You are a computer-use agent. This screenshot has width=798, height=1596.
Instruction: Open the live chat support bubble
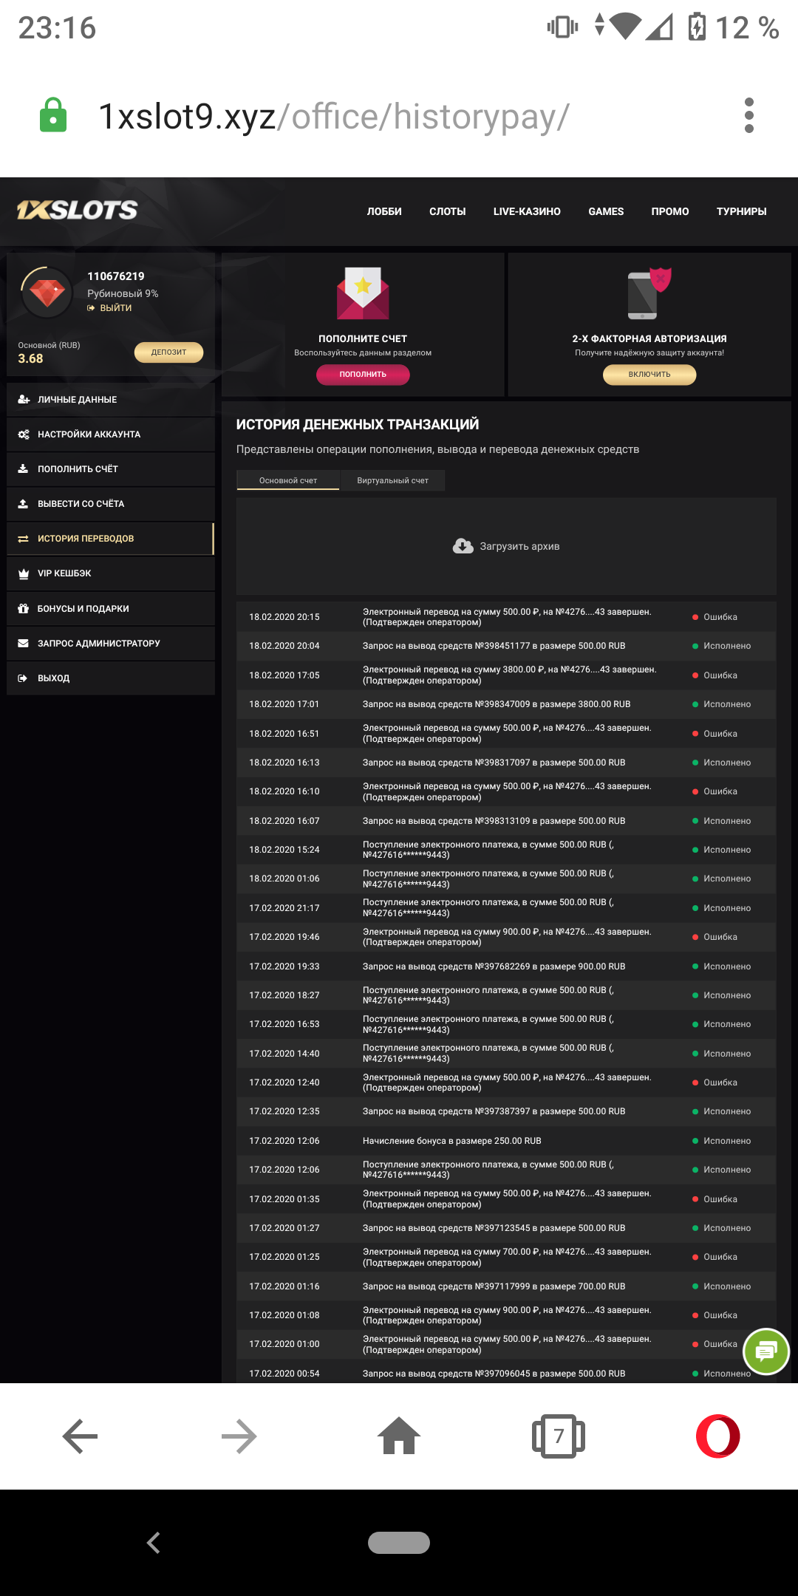tap(766, 1351)
